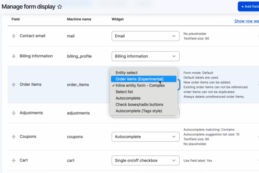Star the Manage form display page

[x=59, y=7]
